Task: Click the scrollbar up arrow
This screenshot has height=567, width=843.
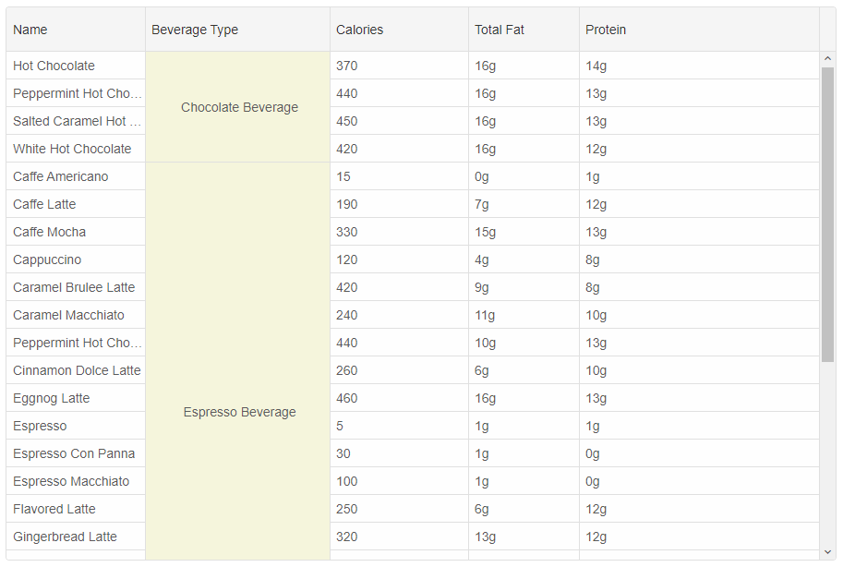Action: click(x=827, y=58)
